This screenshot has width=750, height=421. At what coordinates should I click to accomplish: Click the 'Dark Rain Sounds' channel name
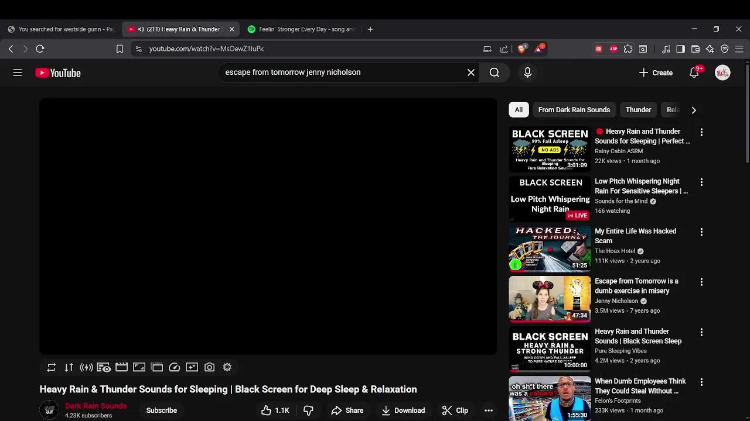pos(96,406)
